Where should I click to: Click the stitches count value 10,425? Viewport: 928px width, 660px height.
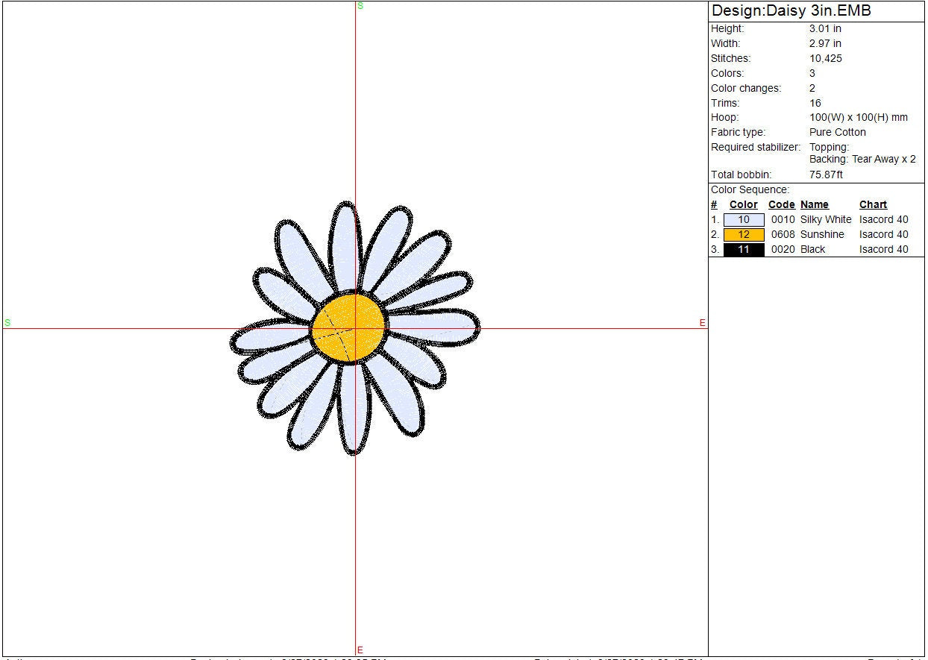(825, 58)
